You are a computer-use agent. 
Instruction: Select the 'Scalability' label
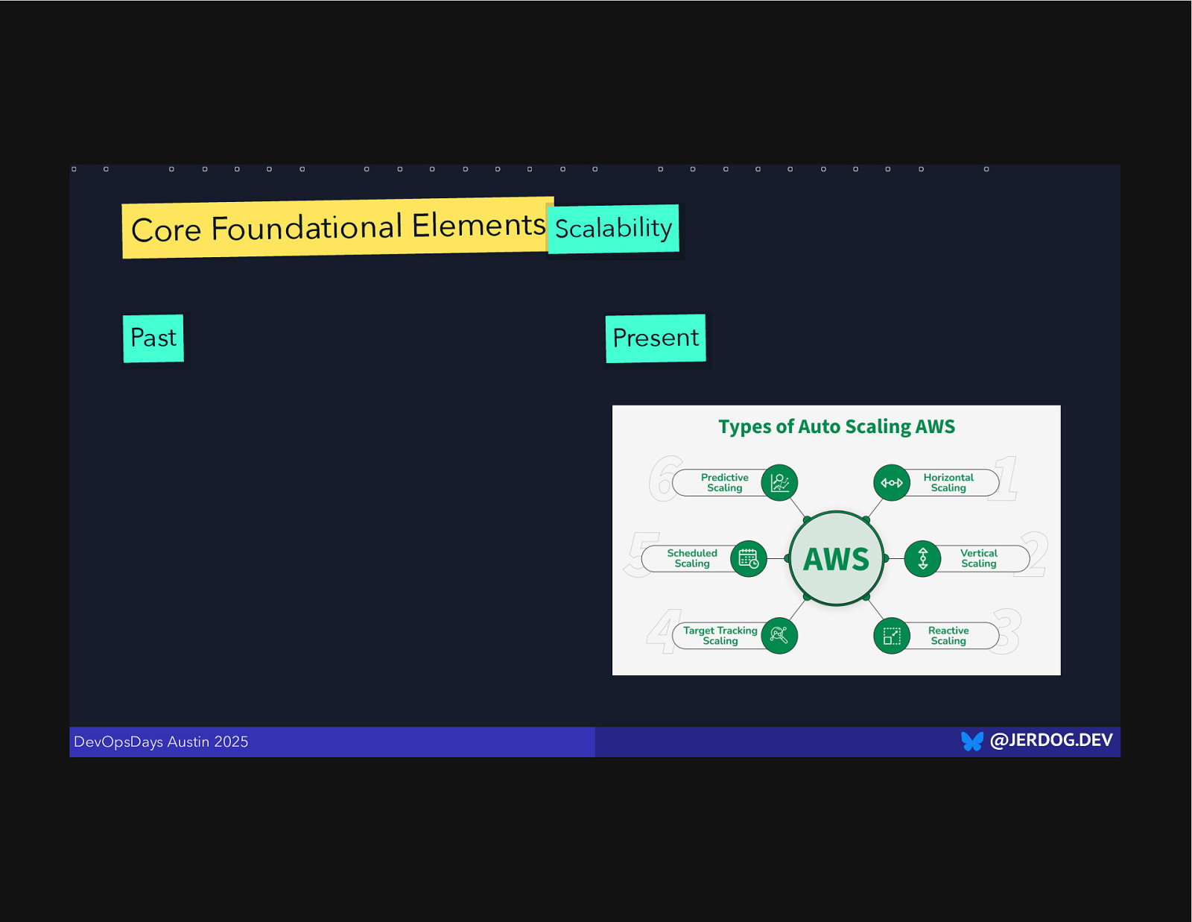(x=613, y=229)
